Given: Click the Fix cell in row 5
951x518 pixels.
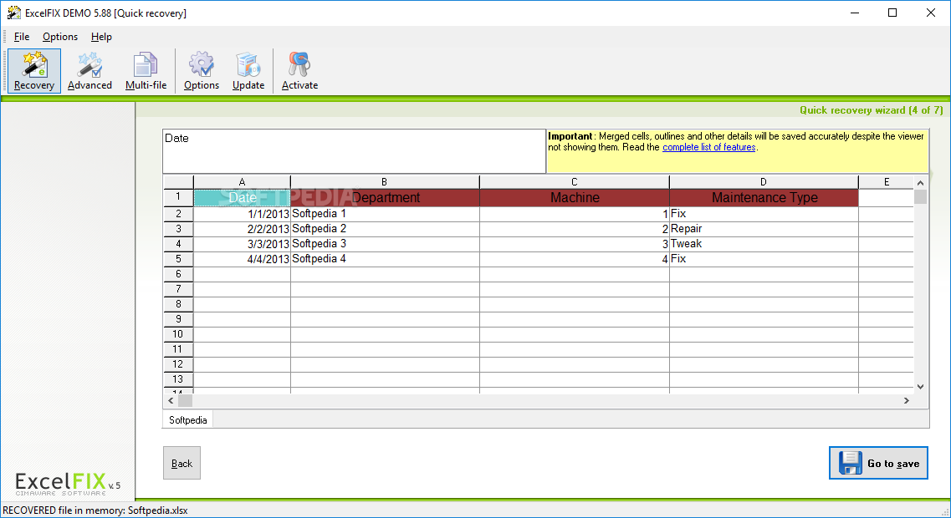Looking at the screenshot, I should point(764,259).
